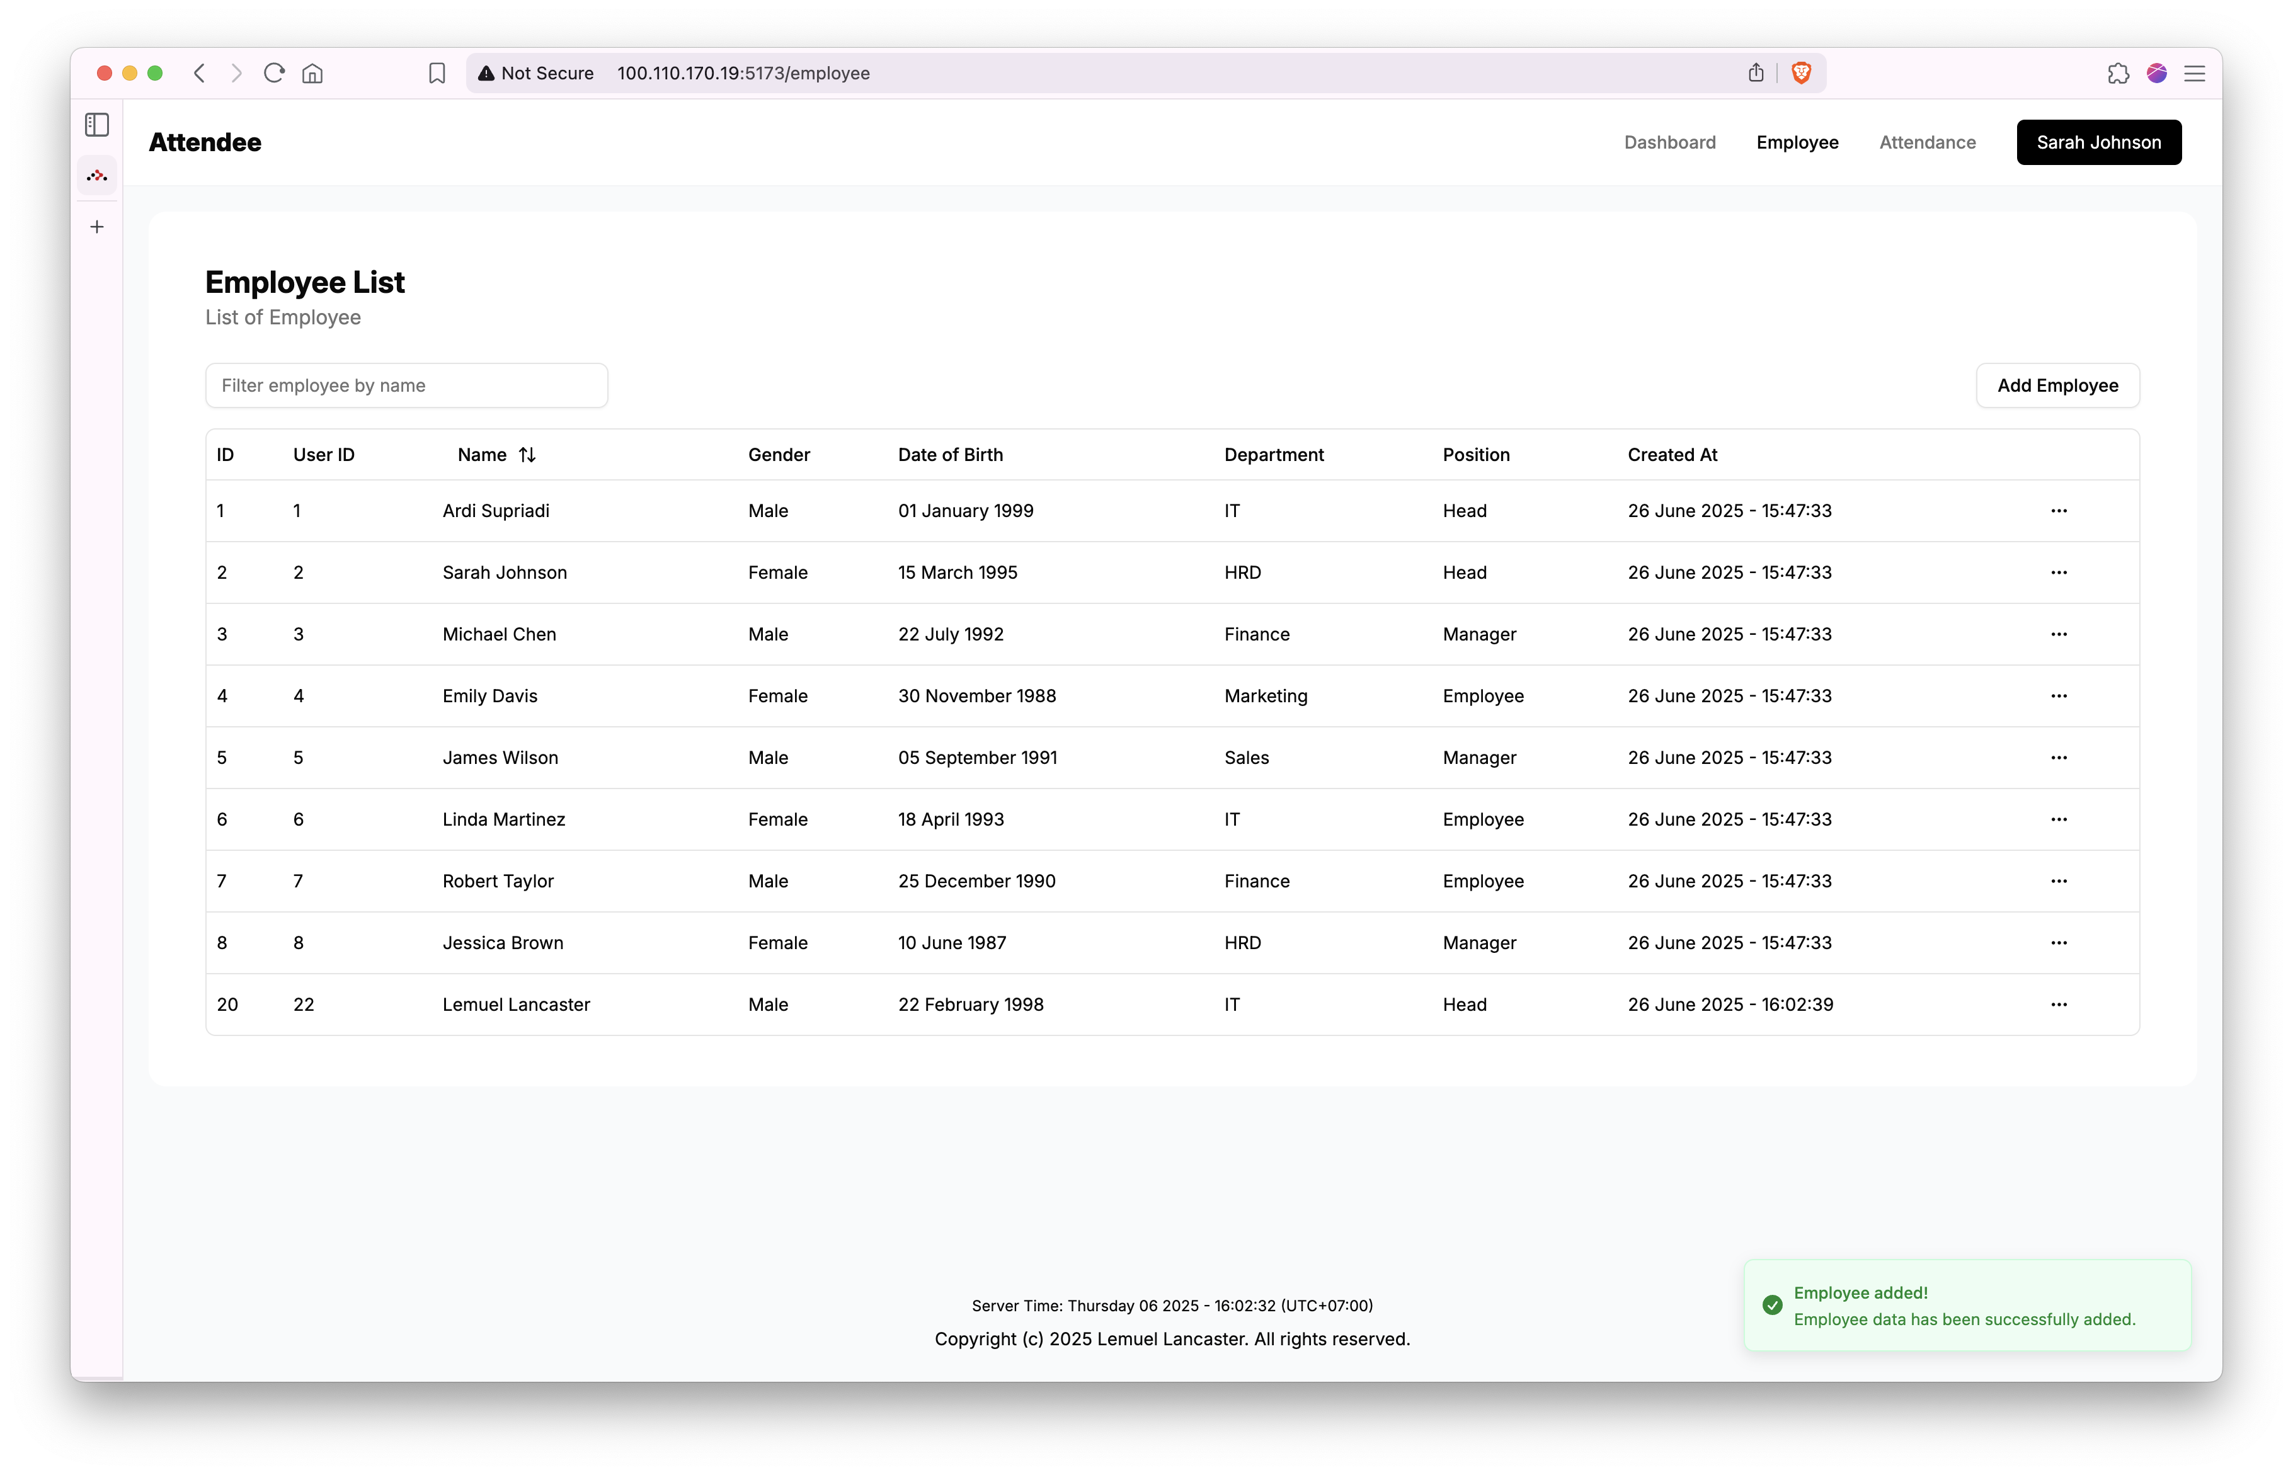The height and width of the screenshot is (1475, 2293).
Task: Toggle the sidebar panel icon
Action: pos(97,125)
